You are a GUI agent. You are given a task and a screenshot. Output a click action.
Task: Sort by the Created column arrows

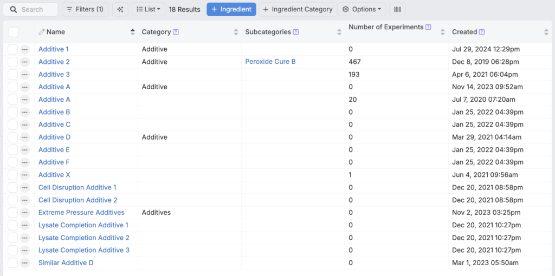(546, 32)
